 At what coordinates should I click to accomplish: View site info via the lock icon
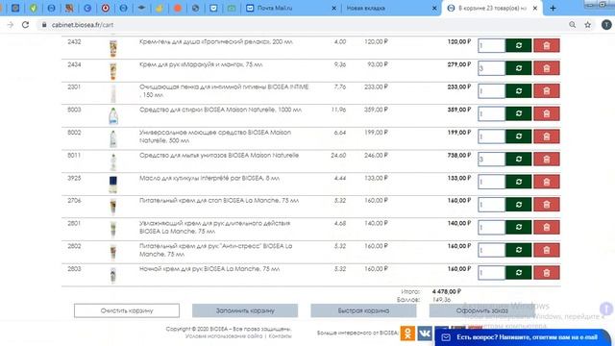point(44,25)
